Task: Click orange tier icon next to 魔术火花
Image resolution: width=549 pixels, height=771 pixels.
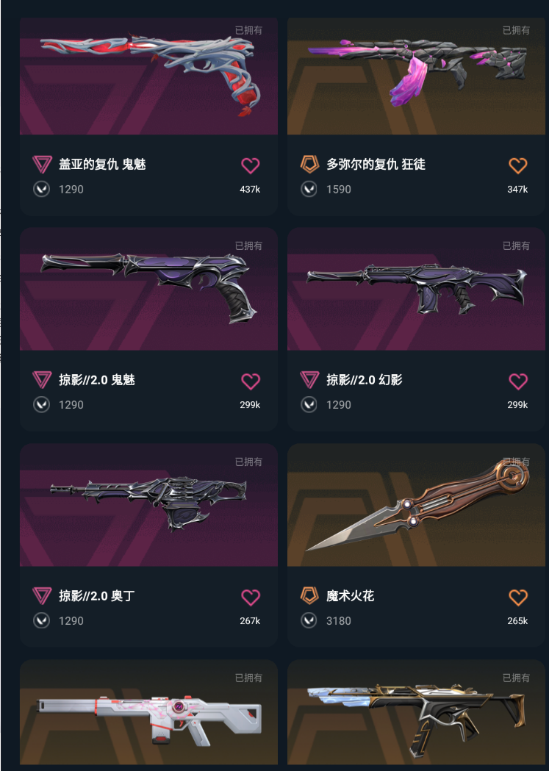Action: click(309, 596)
